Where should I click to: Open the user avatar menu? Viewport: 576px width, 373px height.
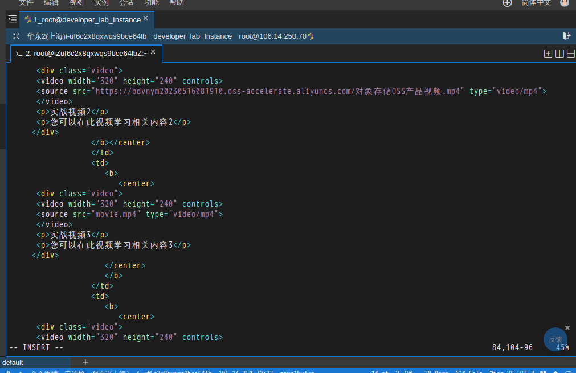point(565,3)
